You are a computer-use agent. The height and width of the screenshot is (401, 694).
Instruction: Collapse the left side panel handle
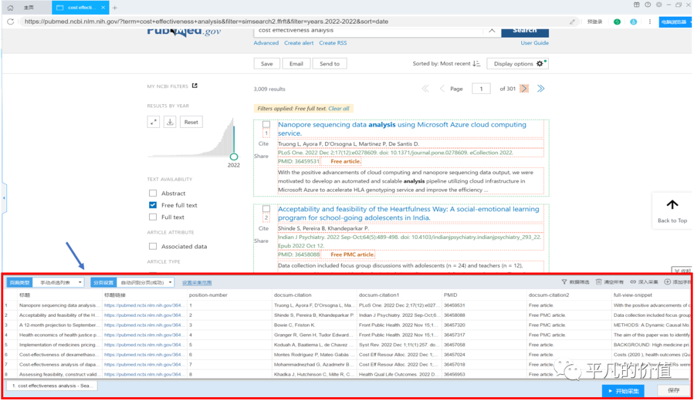coord(4,198)
